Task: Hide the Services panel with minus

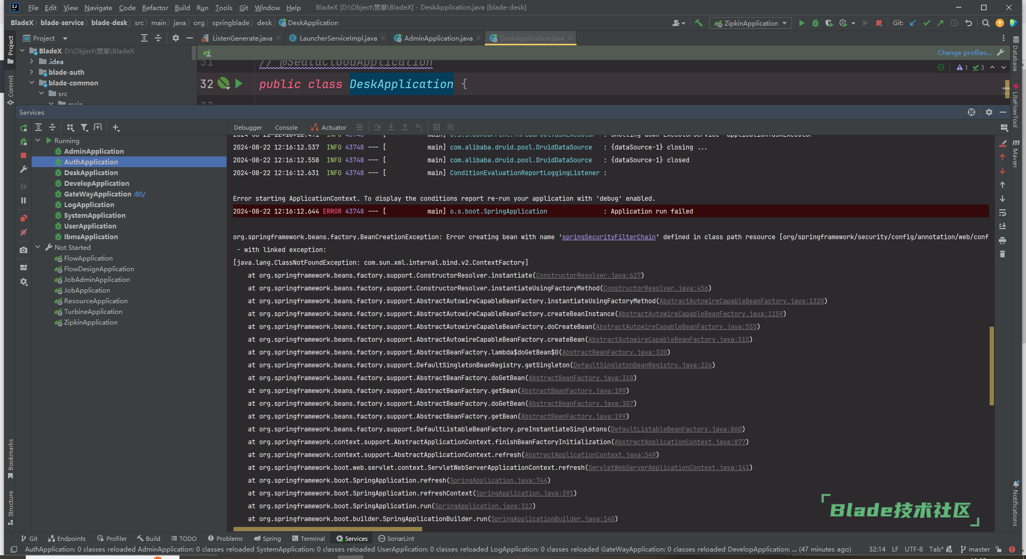Action: pyautogui.click(x=1003, y=112)
